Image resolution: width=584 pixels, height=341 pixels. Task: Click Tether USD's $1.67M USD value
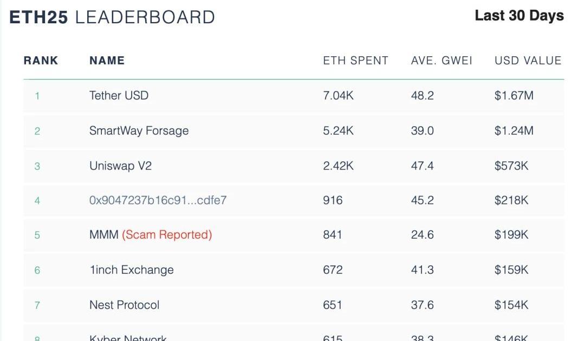tap(514, 96)
